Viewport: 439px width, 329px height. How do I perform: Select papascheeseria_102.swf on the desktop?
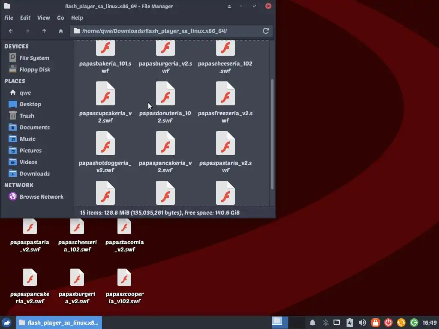tap(77, 226)
